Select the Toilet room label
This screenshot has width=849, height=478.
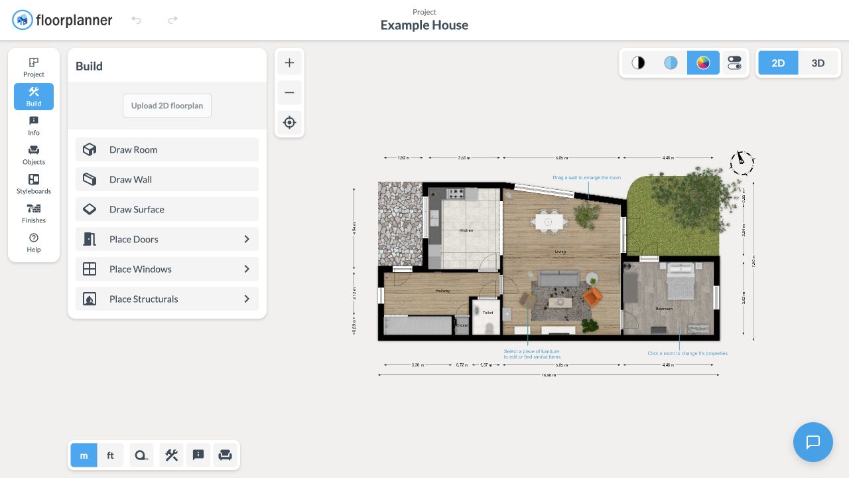coord(488,312)
